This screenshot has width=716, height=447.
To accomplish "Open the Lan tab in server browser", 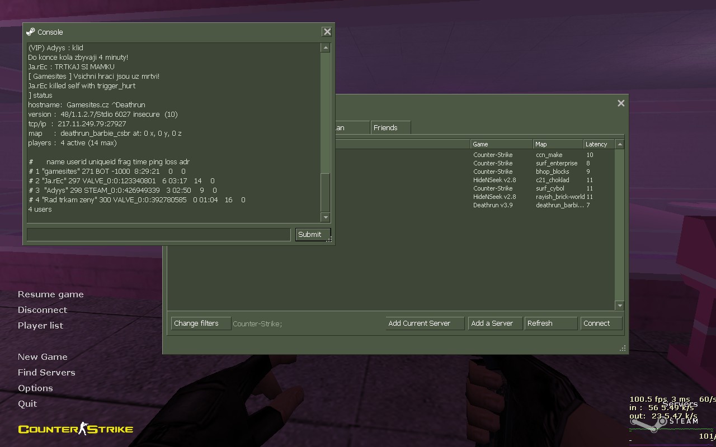I will pyautogui.click(x=352, y=128).
